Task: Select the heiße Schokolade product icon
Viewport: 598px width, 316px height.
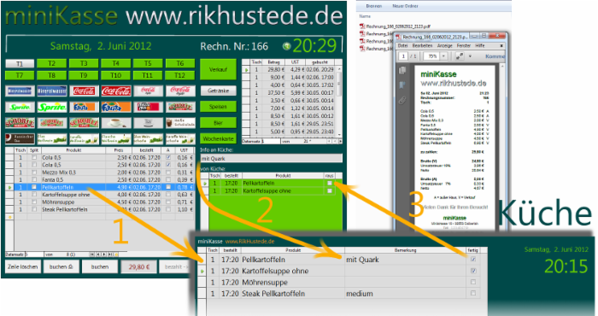Action: tap(180, 123)
